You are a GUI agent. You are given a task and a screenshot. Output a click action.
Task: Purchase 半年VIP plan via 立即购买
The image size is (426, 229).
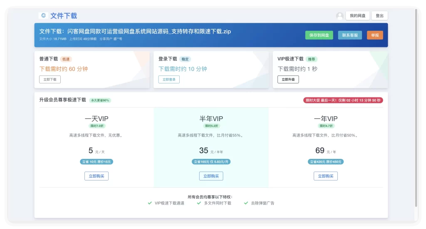pos(211,176)
